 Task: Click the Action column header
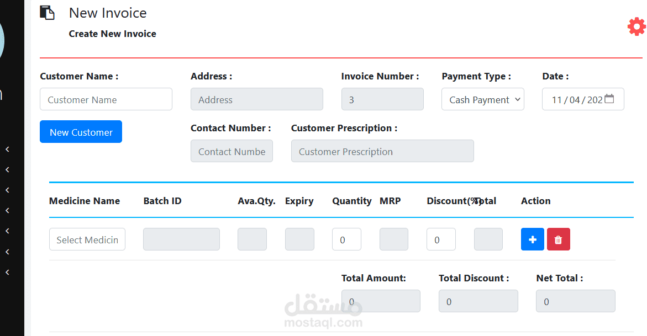535,201
